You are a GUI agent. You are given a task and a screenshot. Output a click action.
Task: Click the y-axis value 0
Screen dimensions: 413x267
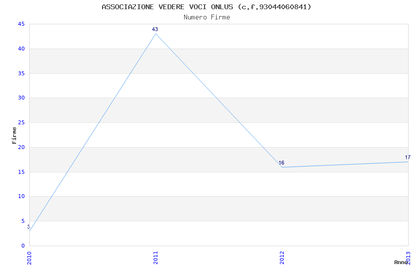tap(23, 246)
